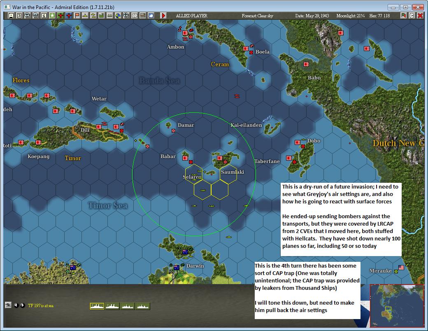The width and height of the screenshot is (428, 331).
Task: Click the 'Timor' island label
Action: 73,158
